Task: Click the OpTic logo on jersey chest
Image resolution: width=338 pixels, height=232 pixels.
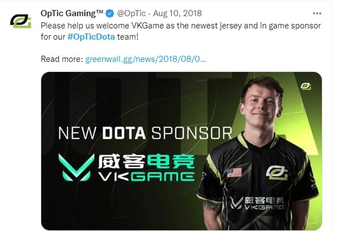Action: [277, 173]
